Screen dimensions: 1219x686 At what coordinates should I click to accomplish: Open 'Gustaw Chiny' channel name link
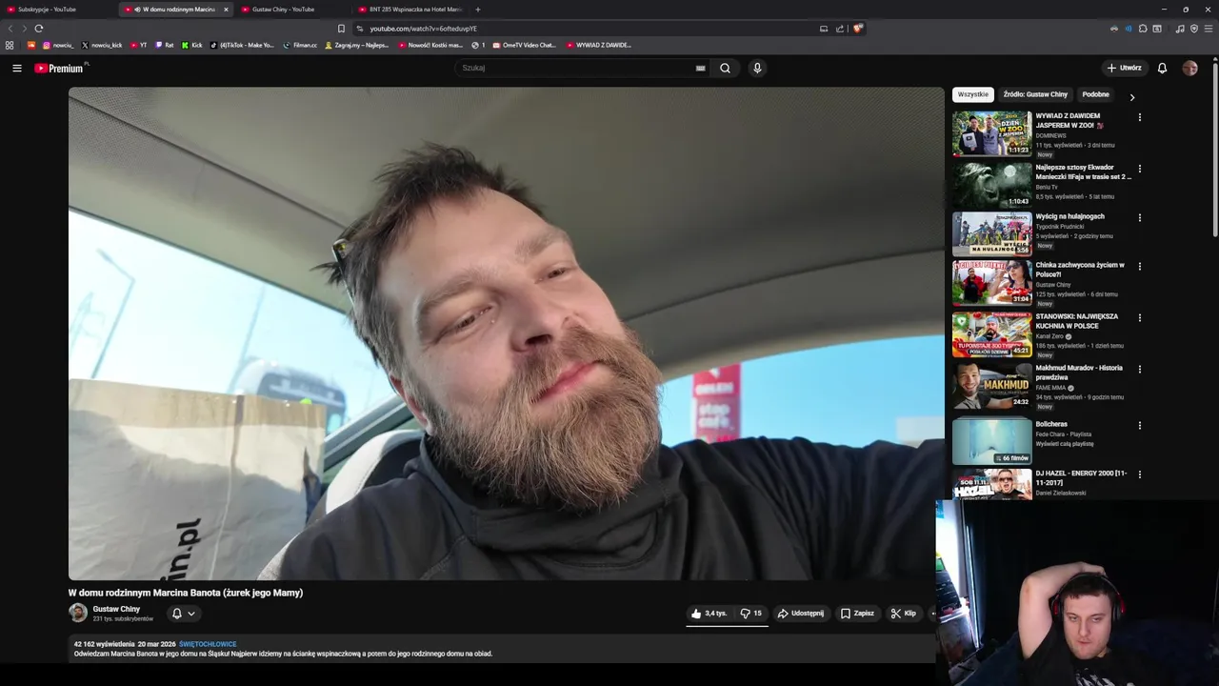(116, 609)
